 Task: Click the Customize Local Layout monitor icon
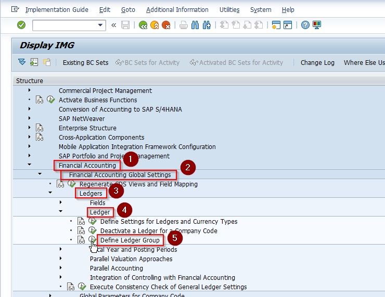click(x=317, y=25)
